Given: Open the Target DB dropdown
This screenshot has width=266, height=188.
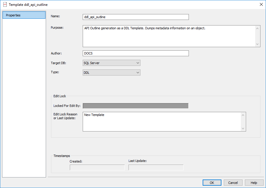Looking at the screenshot, I should [x=112, y=63].
